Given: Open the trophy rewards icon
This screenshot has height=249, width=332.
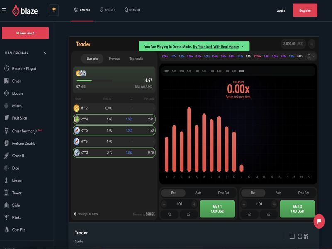Looking at the screenshot, I should [54, 10].
